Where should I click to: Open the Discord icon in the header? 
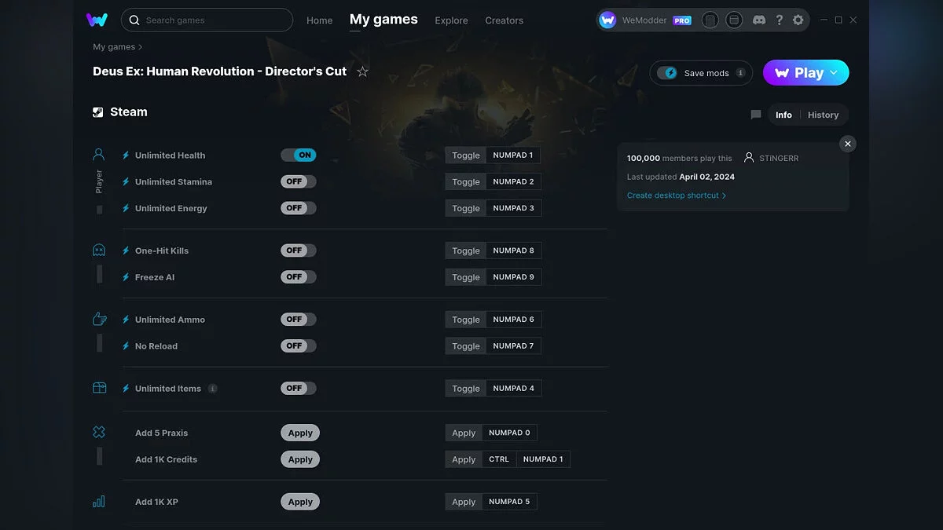coord(758,20)
